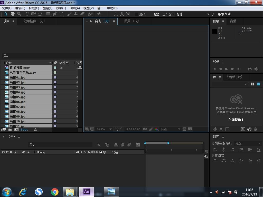Open the 效果(T) menu
Viewport: 263px width, 197px height.
tap(61, 8)
